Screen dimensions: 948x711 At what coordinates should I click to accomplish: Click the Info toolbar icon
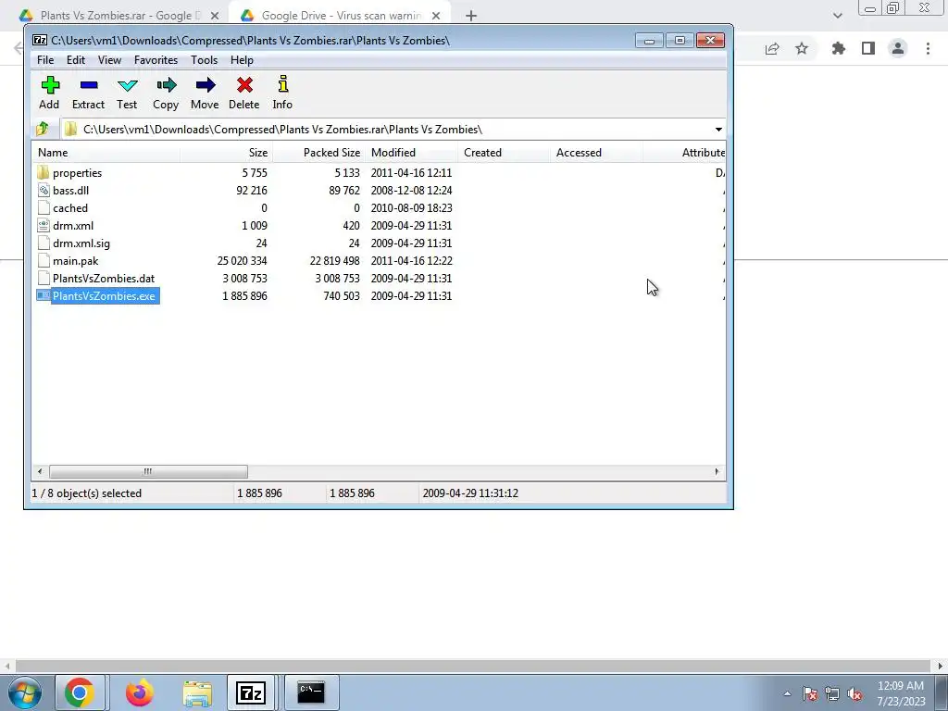click(x=282, y=84)
